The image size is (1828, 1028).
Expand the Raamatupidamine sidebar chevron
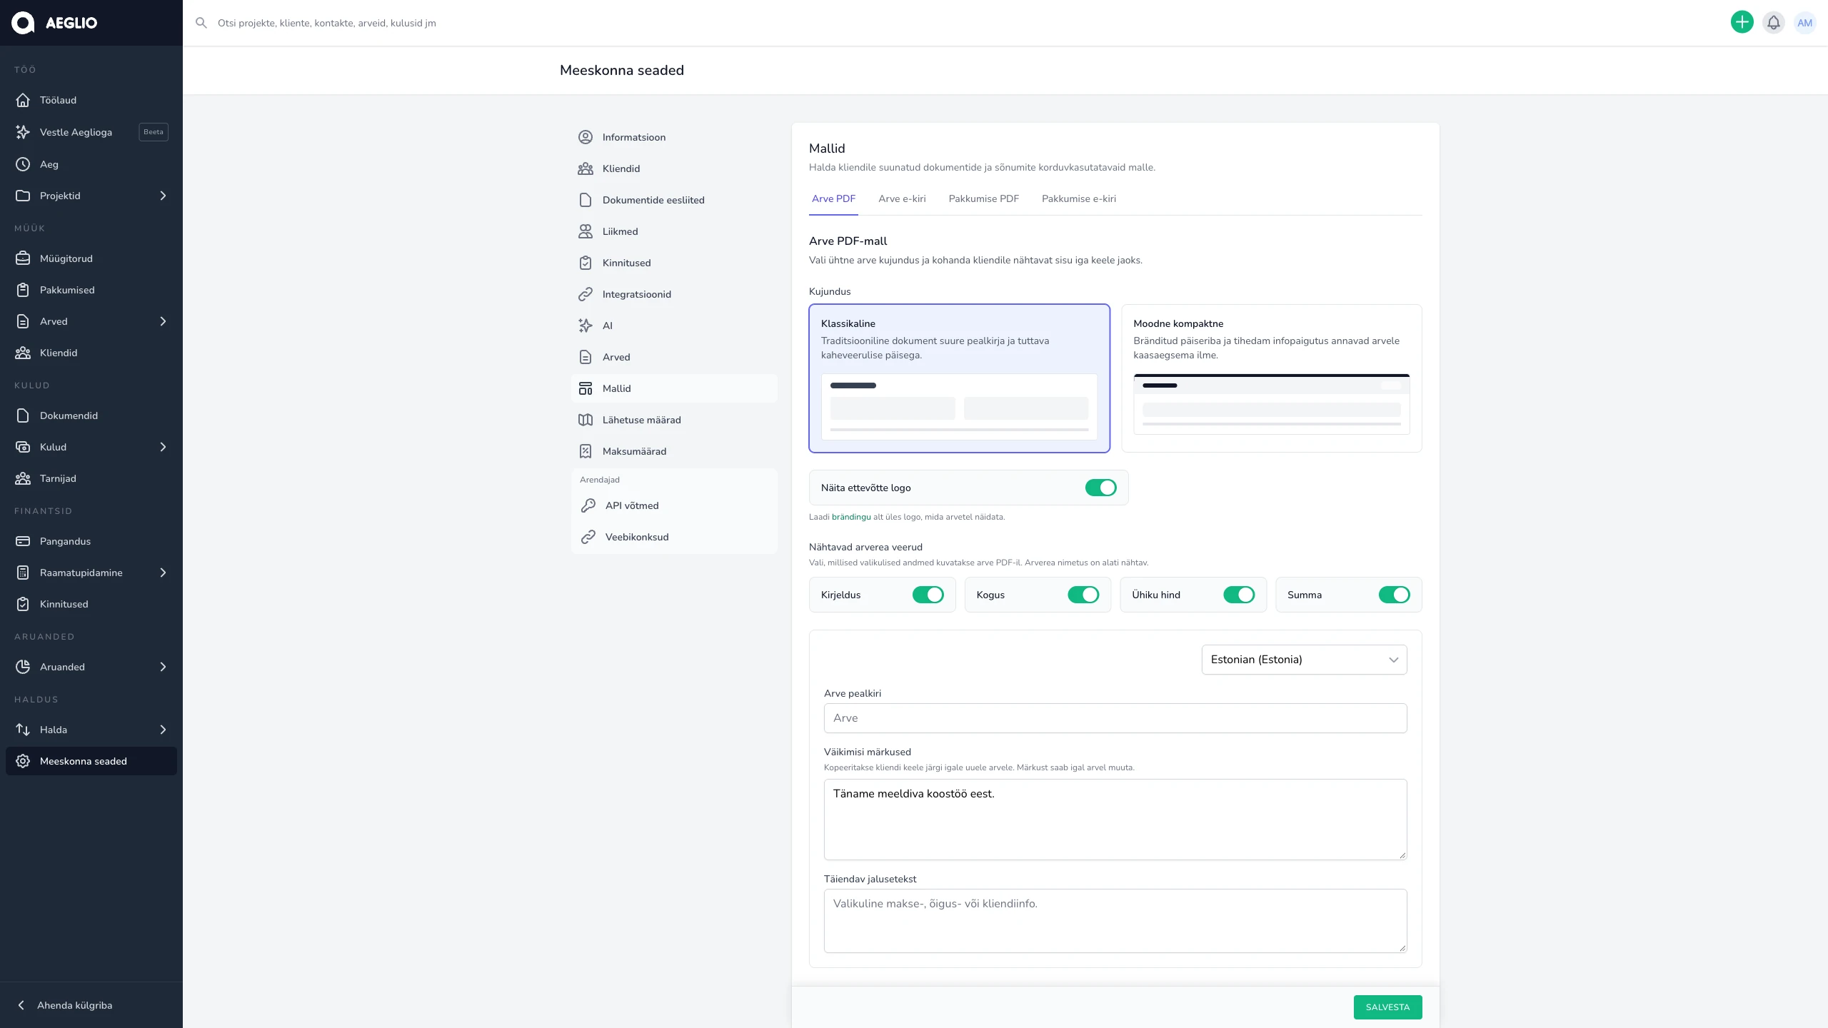click(163, 573)
